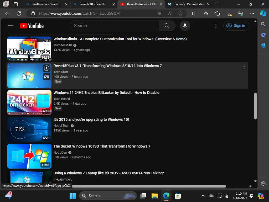Open File Explorer from taskbar

click(x=154, y=196)
